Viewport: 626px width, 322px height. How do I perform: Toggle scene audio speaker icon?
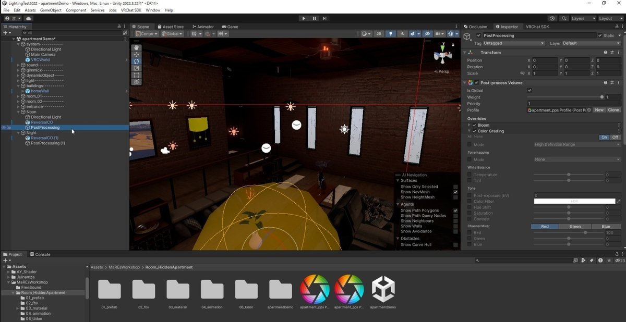pyautogui.click(x=402, y=34)
